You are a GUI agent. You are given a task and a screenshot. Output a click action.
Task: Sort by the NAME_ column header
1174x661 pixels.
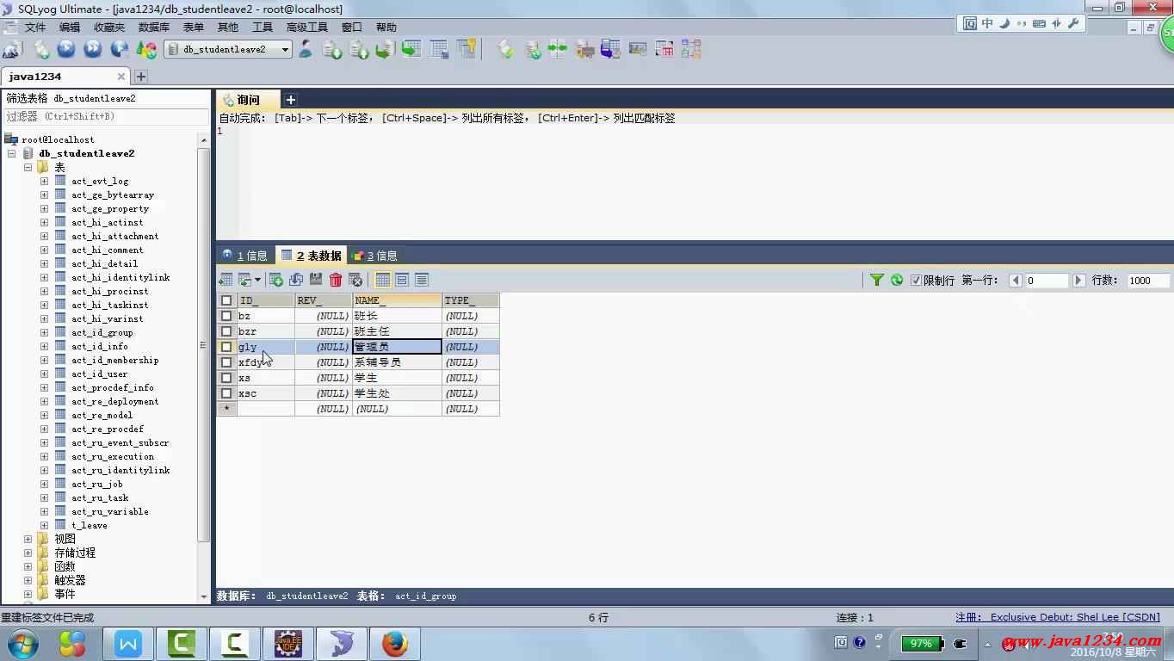pos(398,300)
